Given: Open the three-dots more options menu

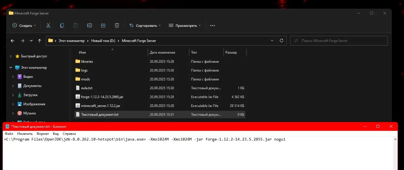Looking at the screenshot, I should 212,25.
